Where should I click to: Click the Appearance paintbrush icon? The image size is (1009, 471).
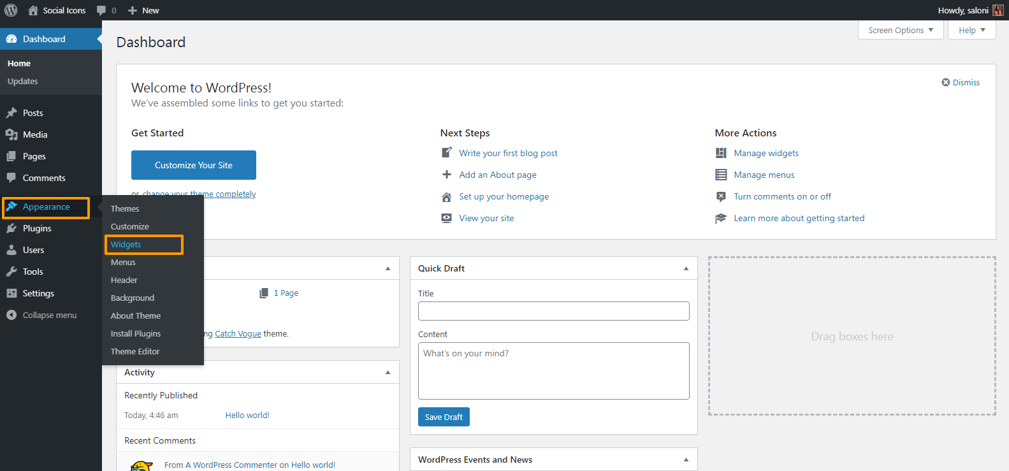click(x=11, y=207)
